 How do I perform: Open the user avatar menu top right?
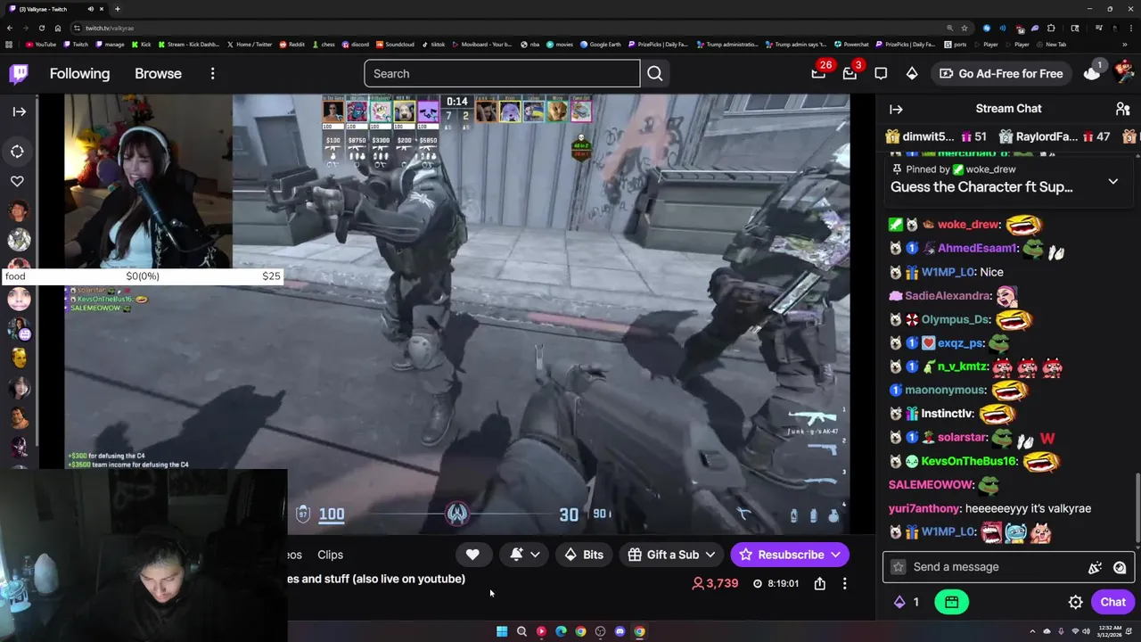1124,72
